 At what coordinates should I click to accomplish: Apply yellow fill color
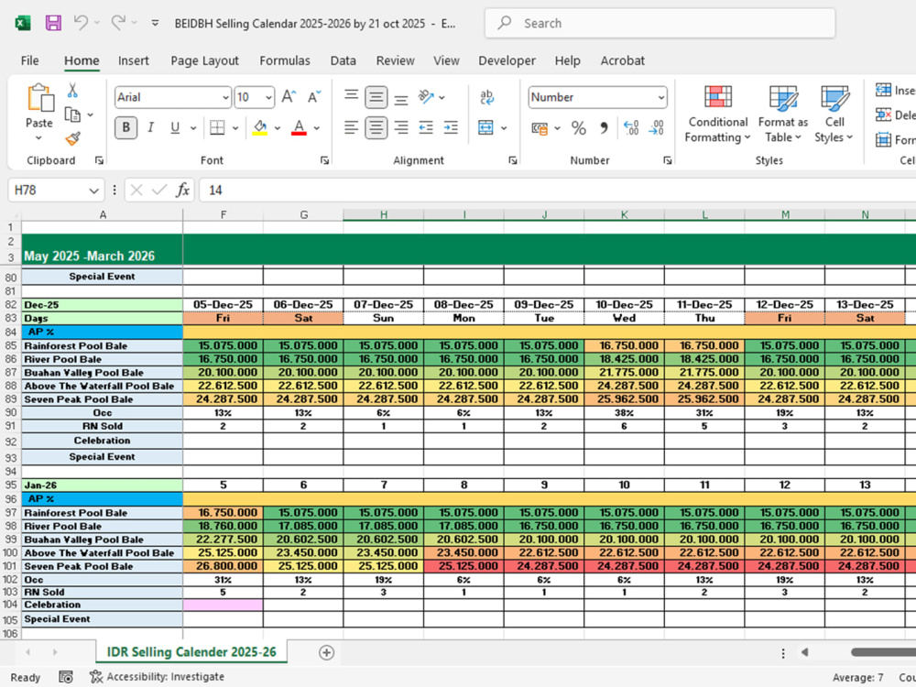[x=260, y=128]
